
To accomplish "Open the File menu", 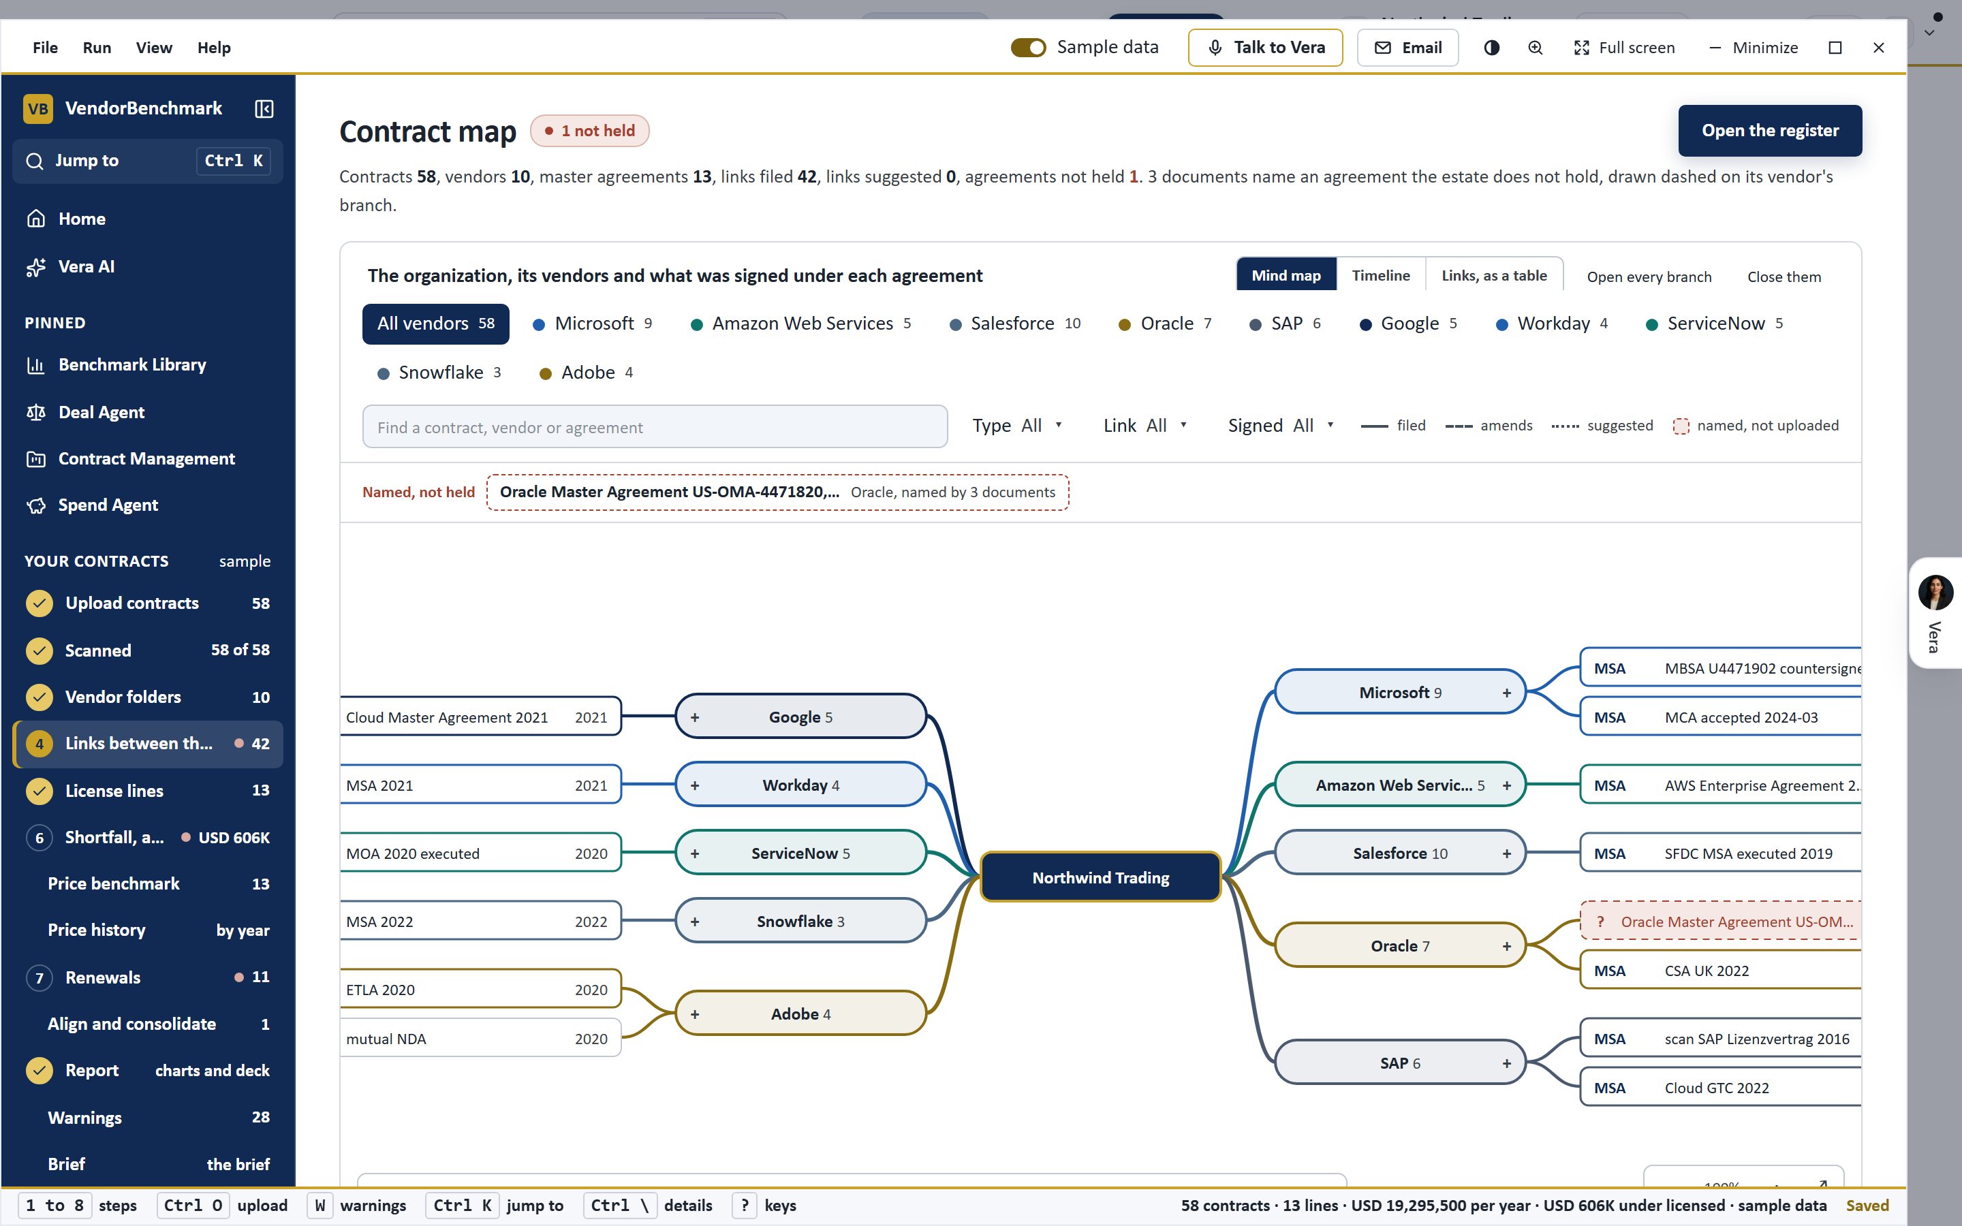I will coord(46,48).
